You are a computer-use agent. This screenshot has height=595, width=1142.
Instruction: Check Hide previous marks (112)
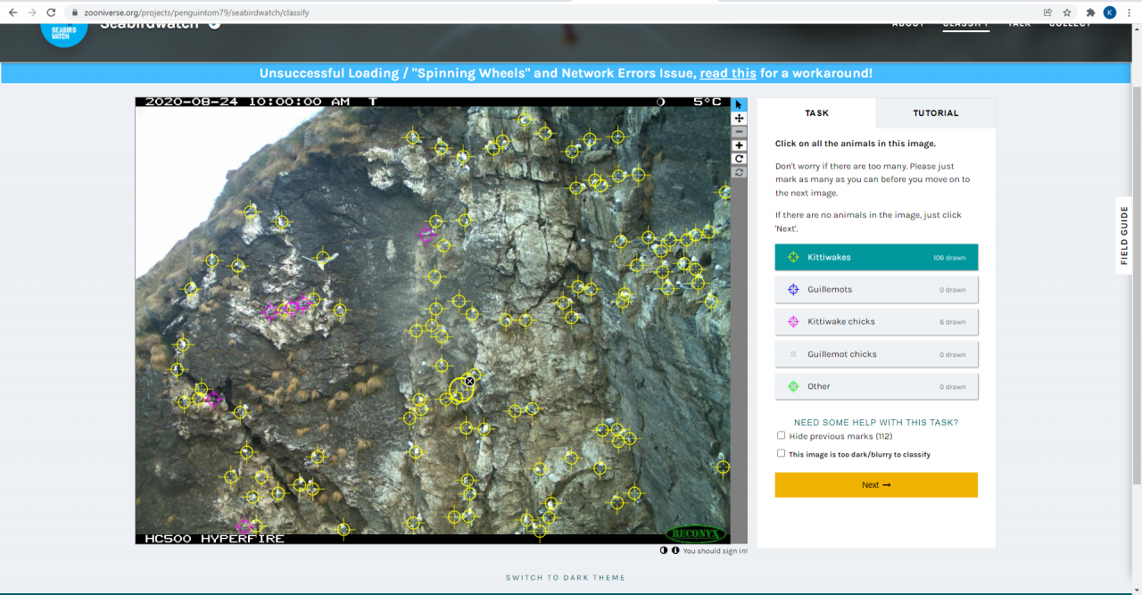pyautogui.click(x=782, y=435)
